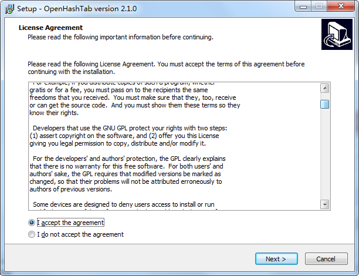Click the computer setup wizard image
The width and height of the screenshot is (359, 276).
click(x=336, y=35)
